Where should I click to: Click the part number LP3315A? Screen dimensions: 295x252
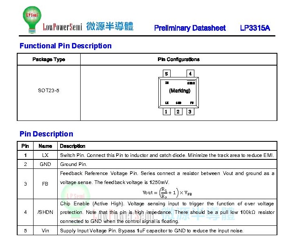click(x=255, y=28)
